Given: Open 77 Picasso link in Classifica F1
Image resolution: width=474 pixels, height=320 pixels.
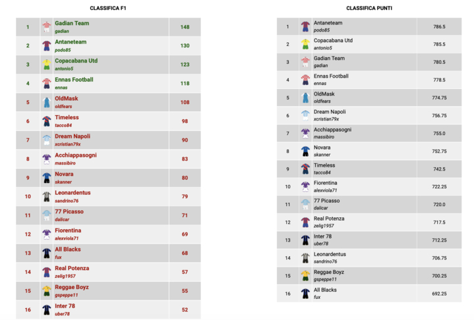Looking at the screenshot, I should click(69, 211).
